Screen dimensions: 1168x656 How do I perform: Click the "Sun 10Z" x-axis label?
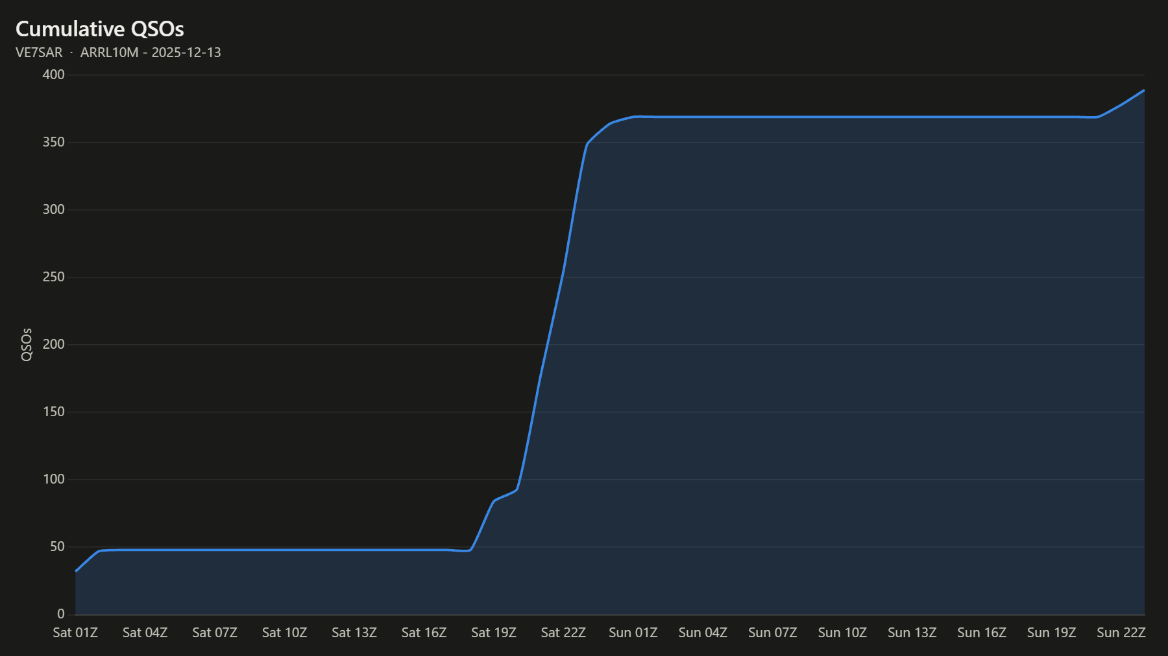tap(843, 633)
